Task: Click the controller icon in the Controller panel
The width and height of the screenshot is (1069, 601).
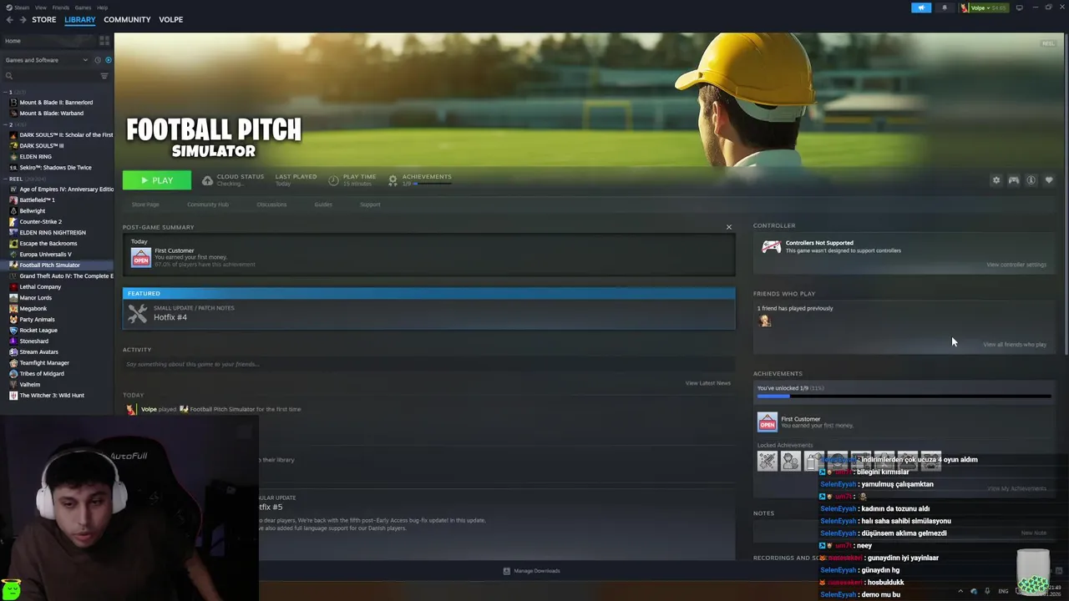Action: pos(771,247)
